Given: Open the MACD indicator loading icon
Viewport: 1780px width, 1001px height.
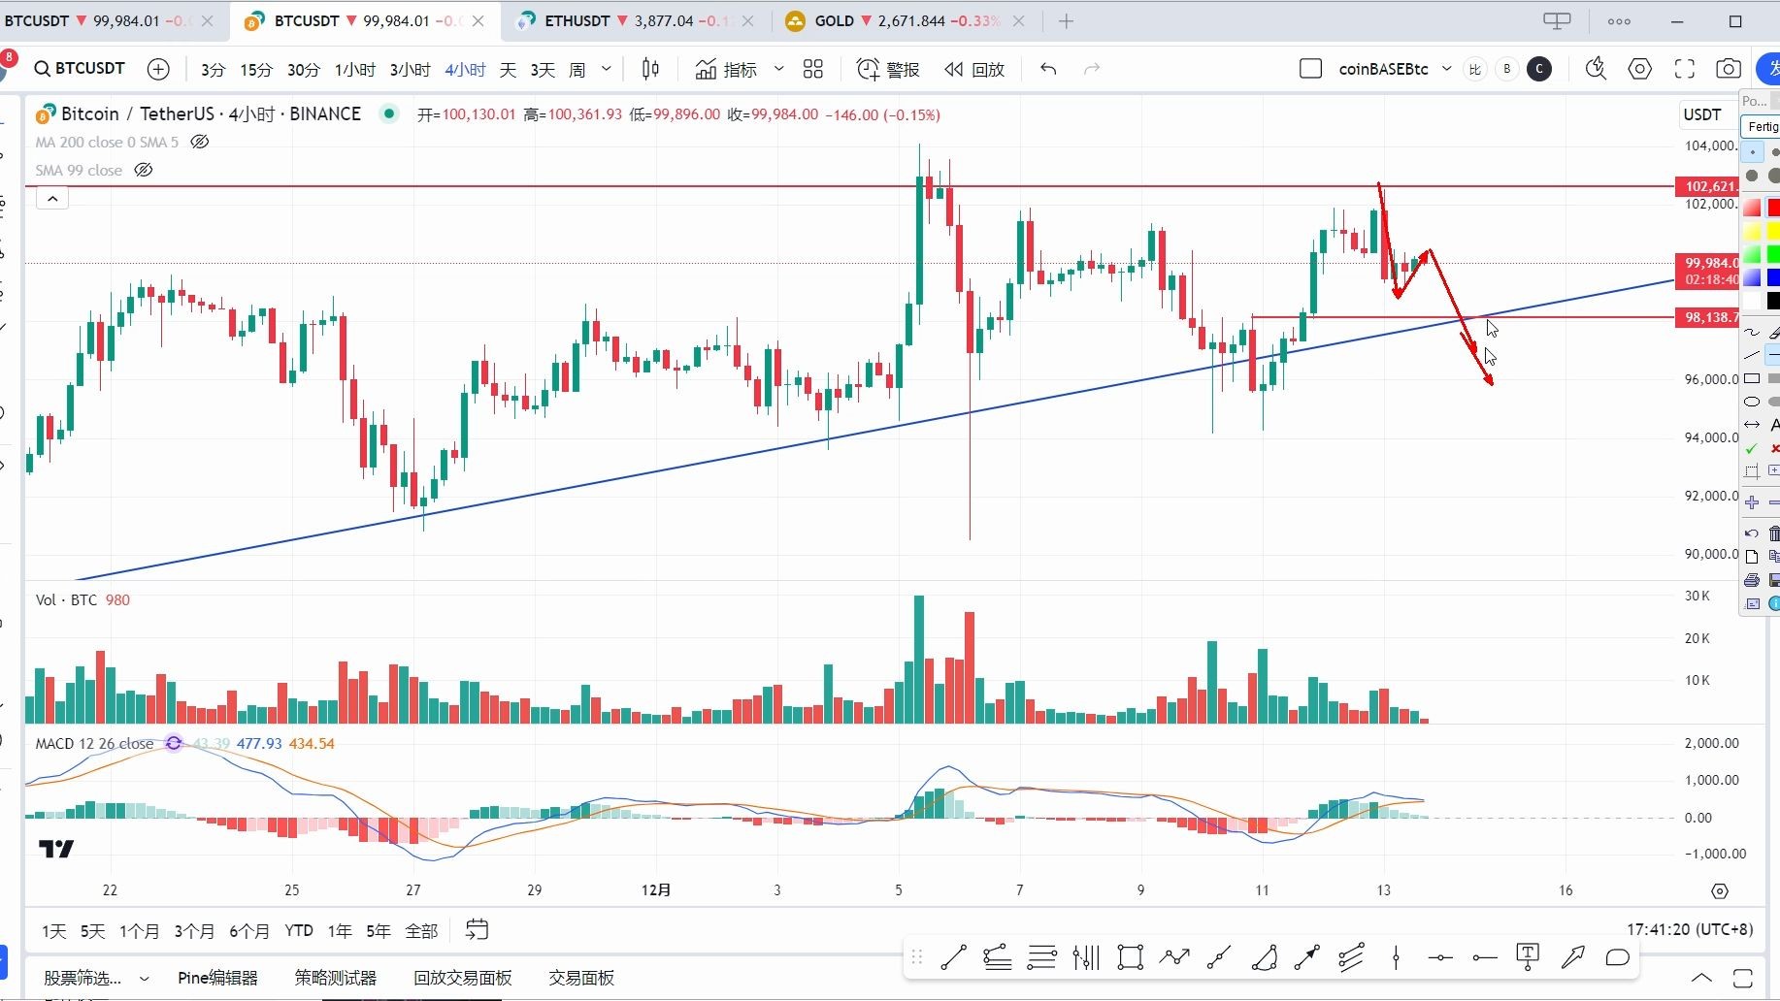Looking at the screenshot, I should 174,743.
